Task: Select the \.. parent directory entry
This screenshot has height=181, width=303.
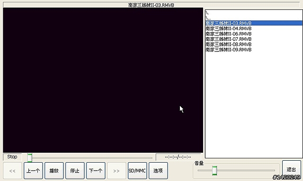Action: point(254,18)
